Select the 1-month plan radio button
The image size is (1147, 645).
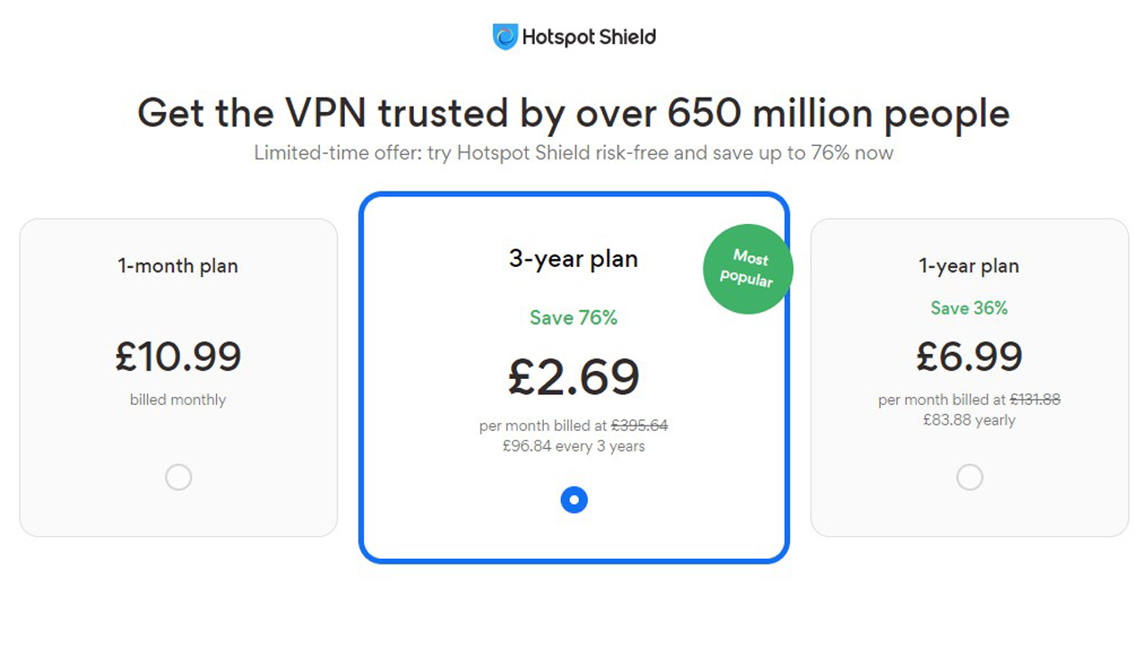pyautogui.click(x=178, y=477)
